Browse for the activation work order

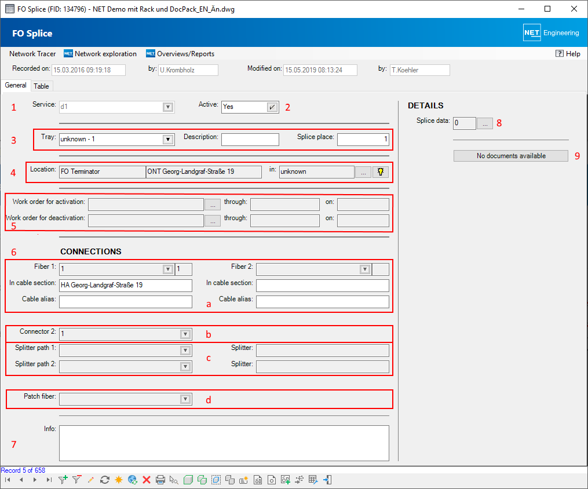click(x=213, y=205)
